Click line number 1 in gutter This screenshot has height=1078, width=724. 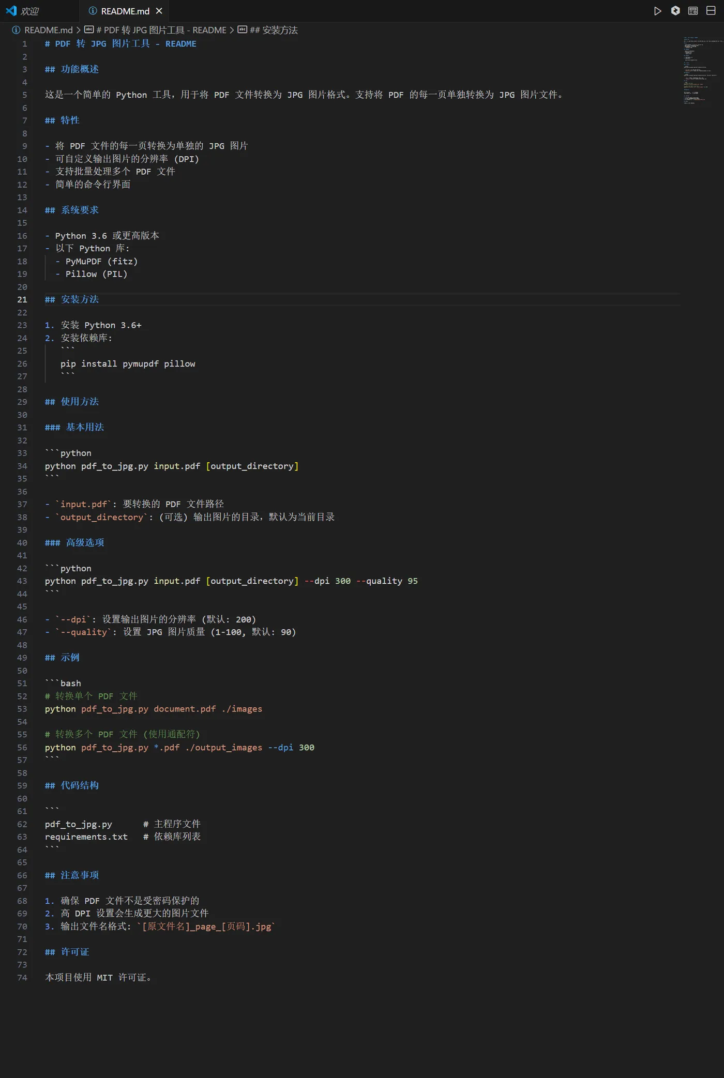(24, 44)
